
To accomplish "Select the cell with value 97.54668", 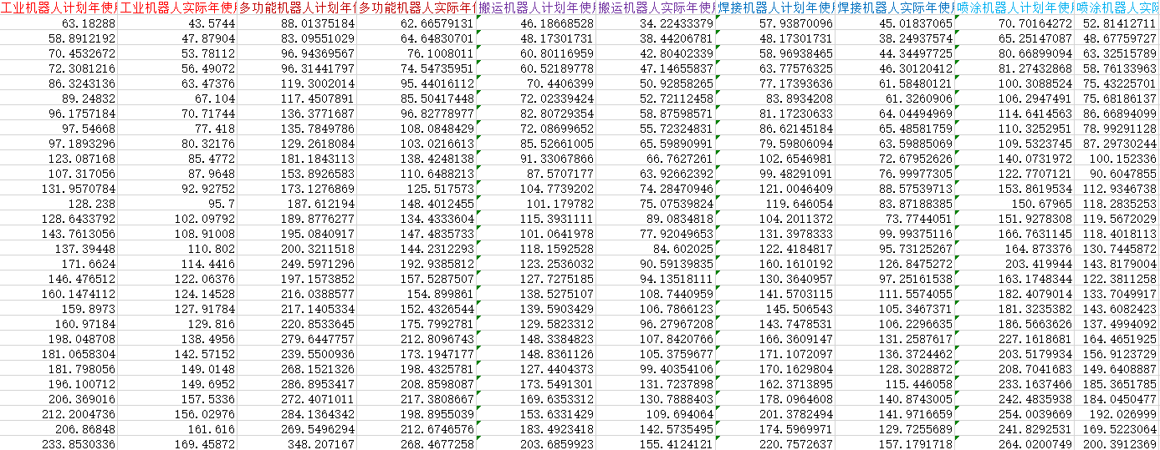I will coord(59,128).
